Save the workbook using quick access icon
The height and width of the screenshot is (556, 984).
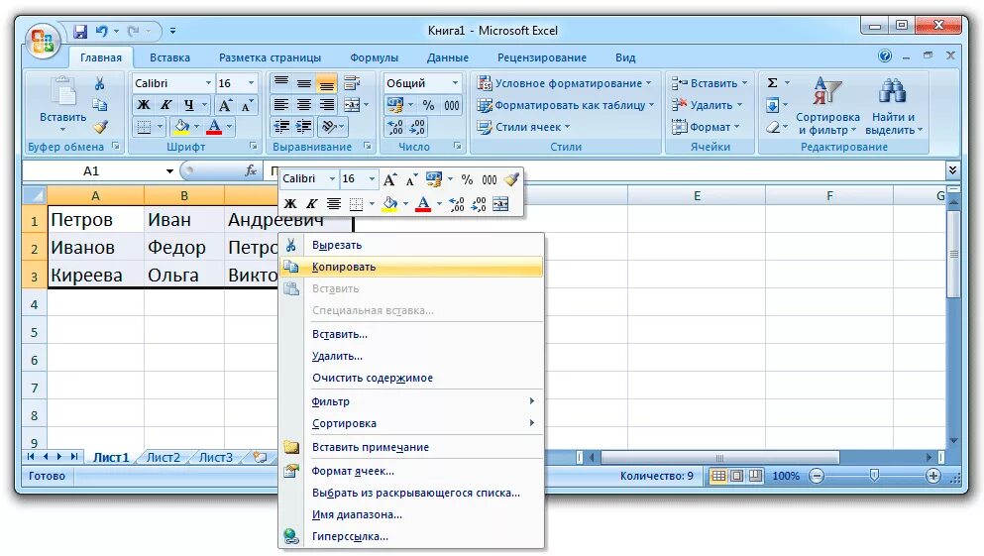80,31
